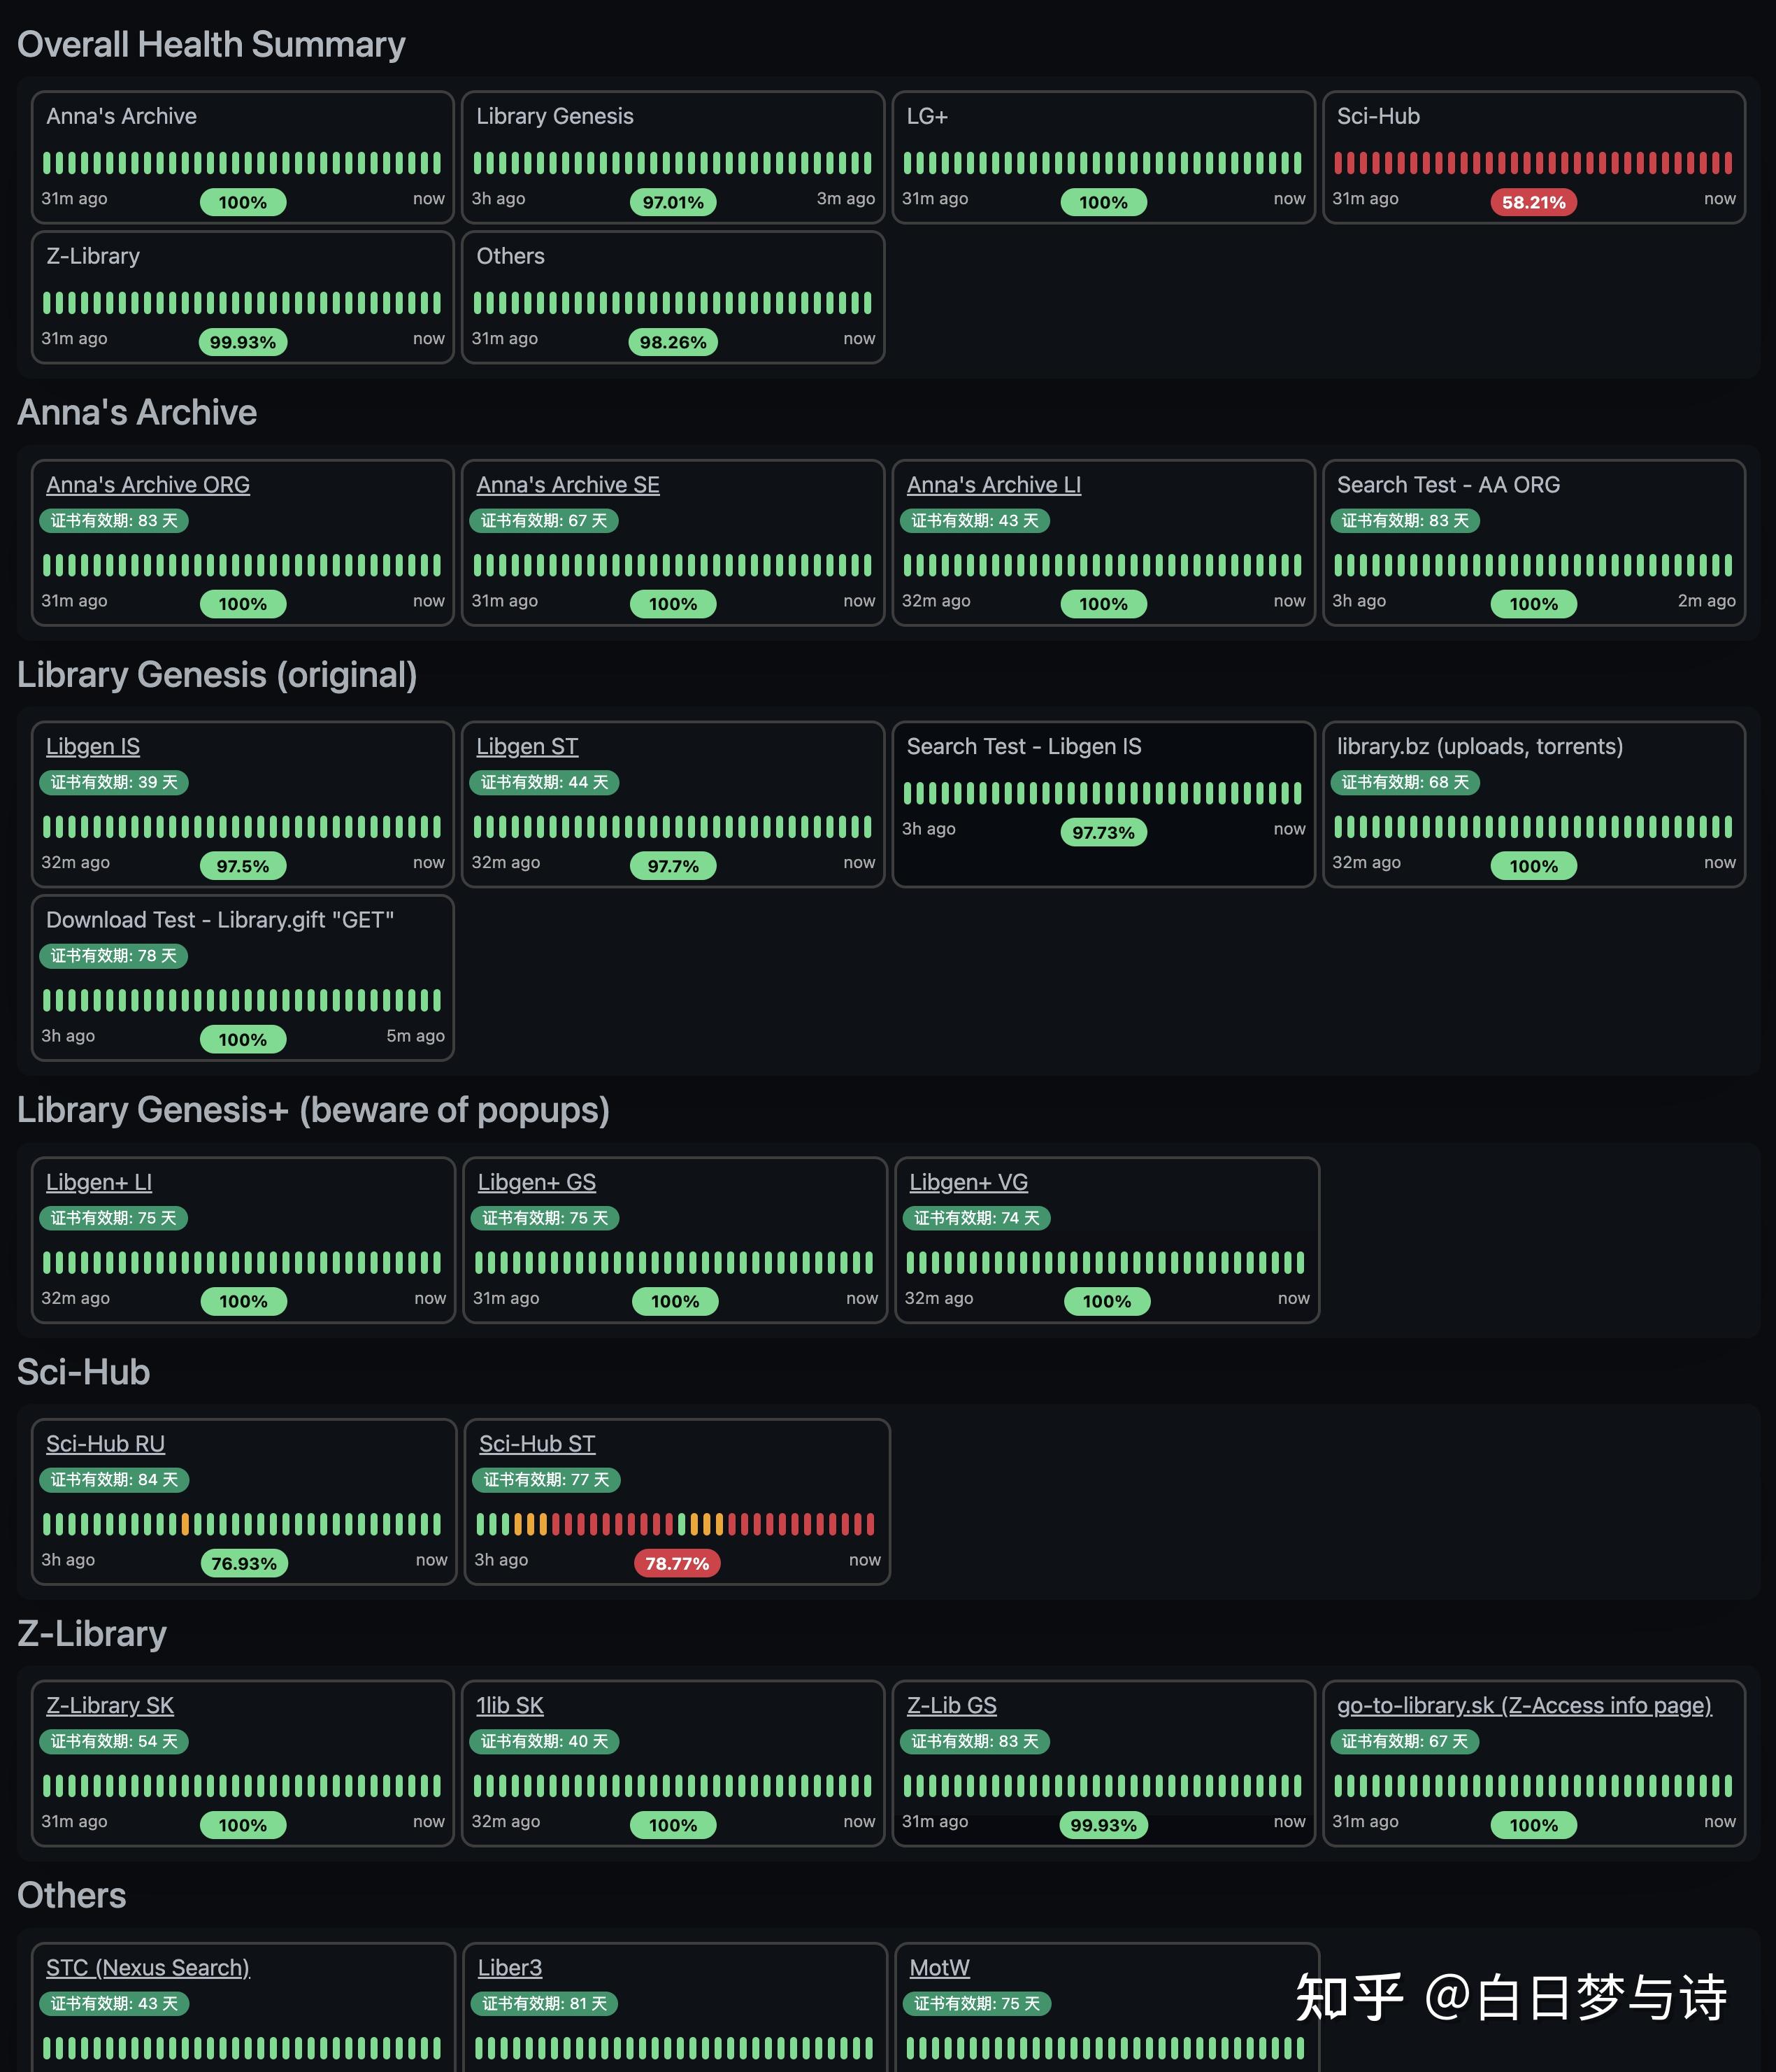Open the Libgen+ LI link
The width and height of the screenshot is (1776, 2072).
pos(99,1182)
